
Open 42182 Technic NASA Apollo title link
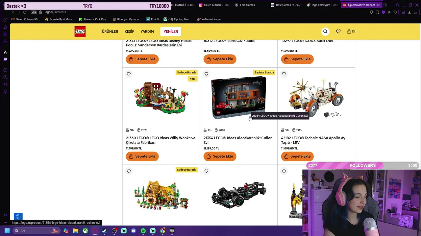point(313,140)
